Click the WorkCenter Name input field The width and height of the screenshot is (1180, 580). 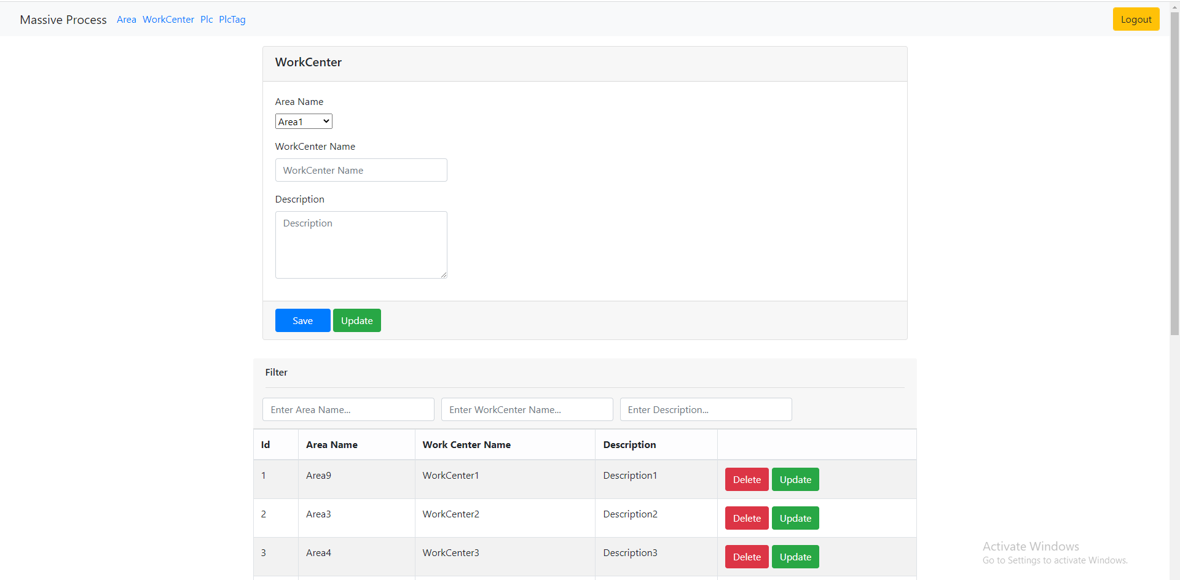[361, 170]
